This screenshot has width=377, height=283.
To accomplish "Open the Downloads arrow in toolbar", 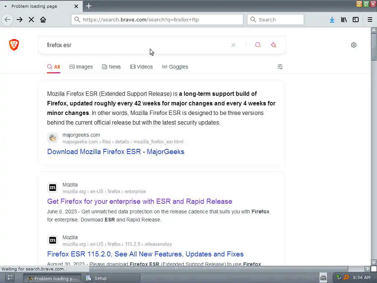I will coord(332,20).
